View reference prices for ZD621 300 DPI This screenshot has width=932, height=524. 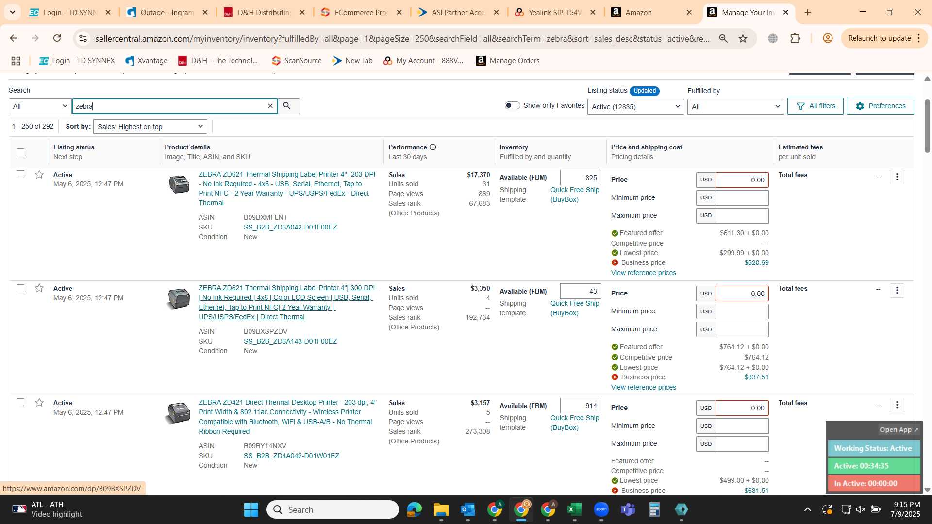click(643, 387)
